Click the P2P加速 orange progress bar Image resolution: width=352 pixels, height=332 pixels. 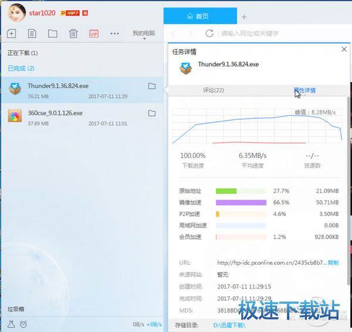point(241,214)
